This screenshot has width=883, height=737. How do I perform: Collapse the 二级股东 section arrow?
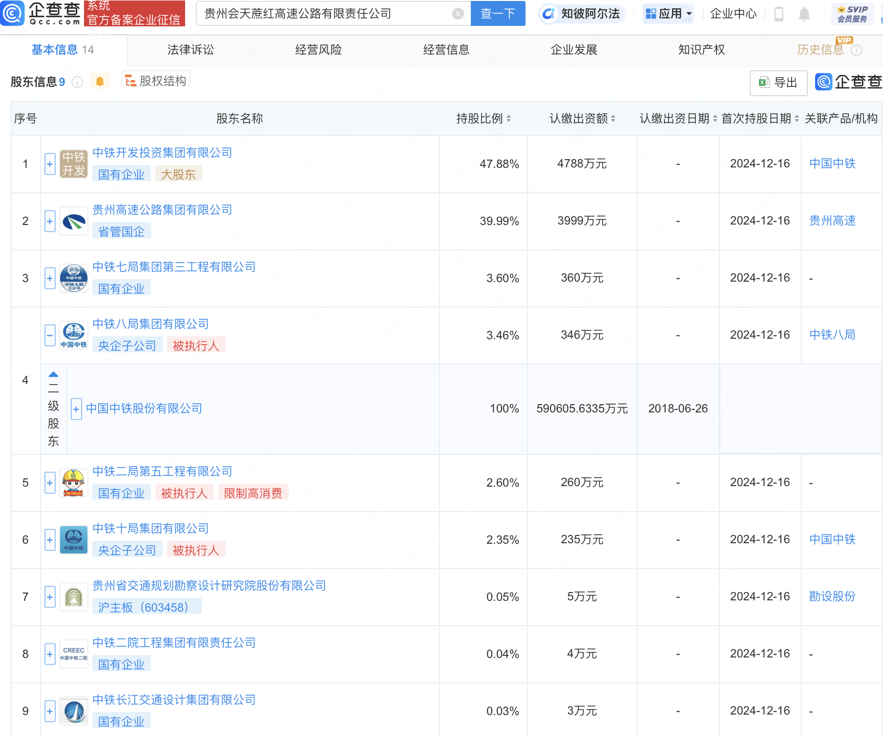[54, 374]
